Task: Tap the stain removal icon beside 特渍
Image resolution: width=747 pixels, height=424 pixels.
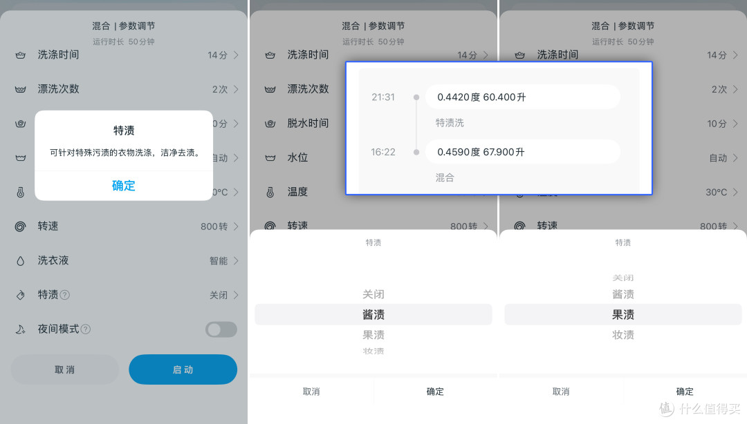Action: click(x=21, y=295)
